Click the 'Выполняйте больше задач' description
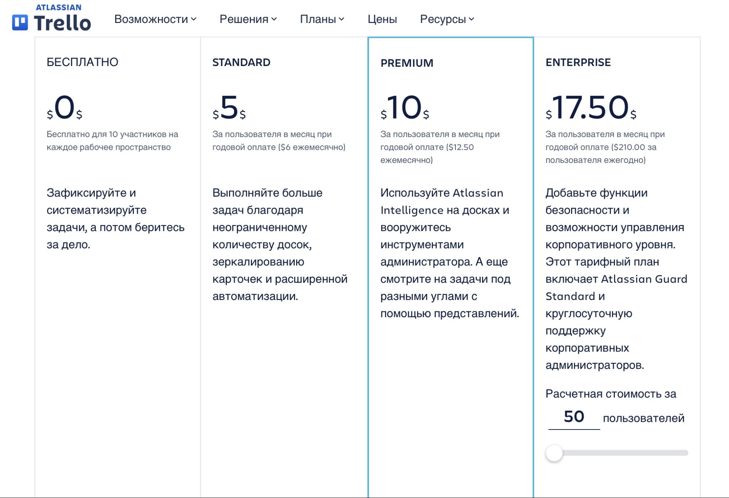 (x=280, y=244)
